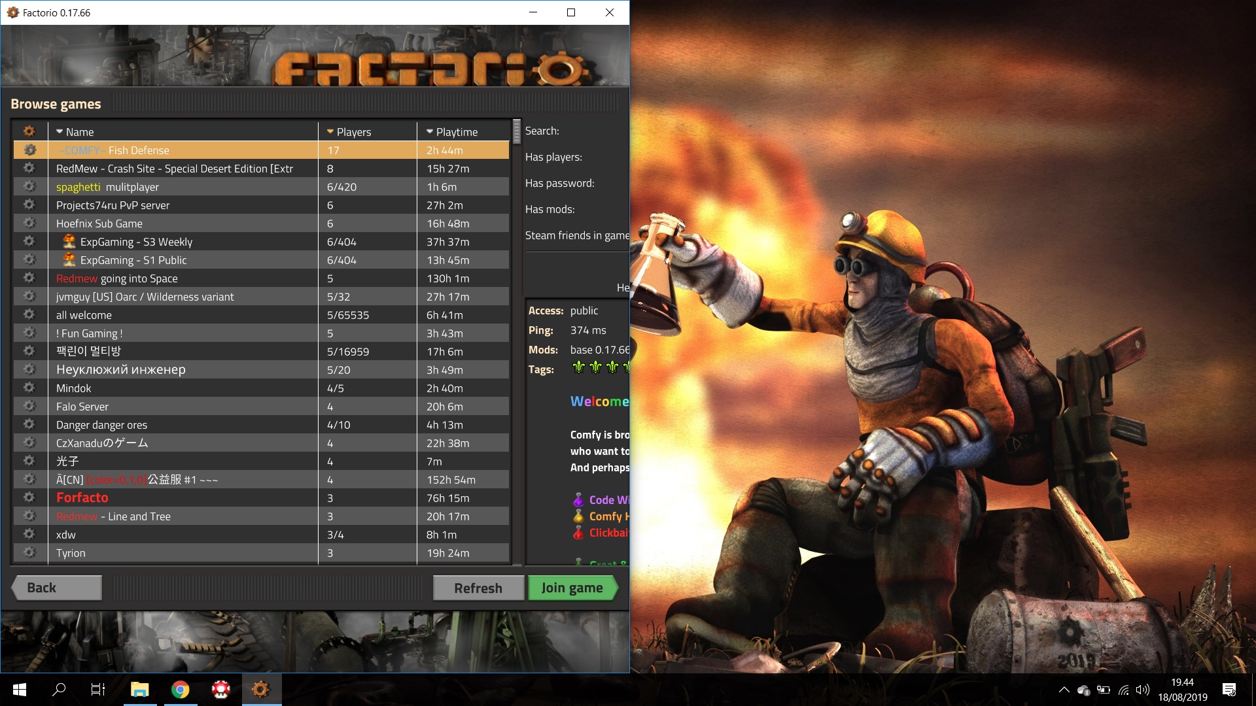Screen dimensions: 1256x706
Task: Click the settings gear icon for Forfacto server
Action: coord(29,497)
